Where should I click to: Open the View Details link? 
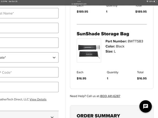point(38,99)
